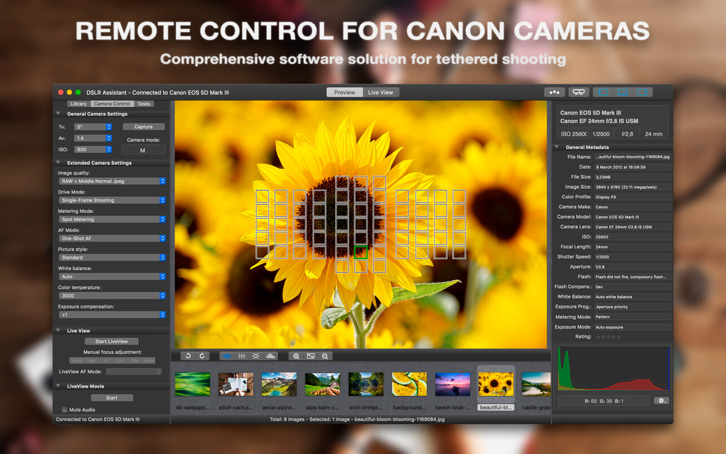Zoom in on the sunflower preview
This screenshot has width=726, height=454.
pyautogui.click(x=296, y=356)
